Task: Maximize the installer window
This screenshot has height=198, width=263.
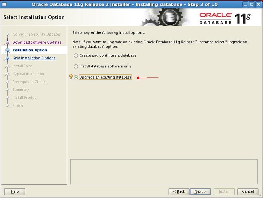Action: [x=252, y=4]
